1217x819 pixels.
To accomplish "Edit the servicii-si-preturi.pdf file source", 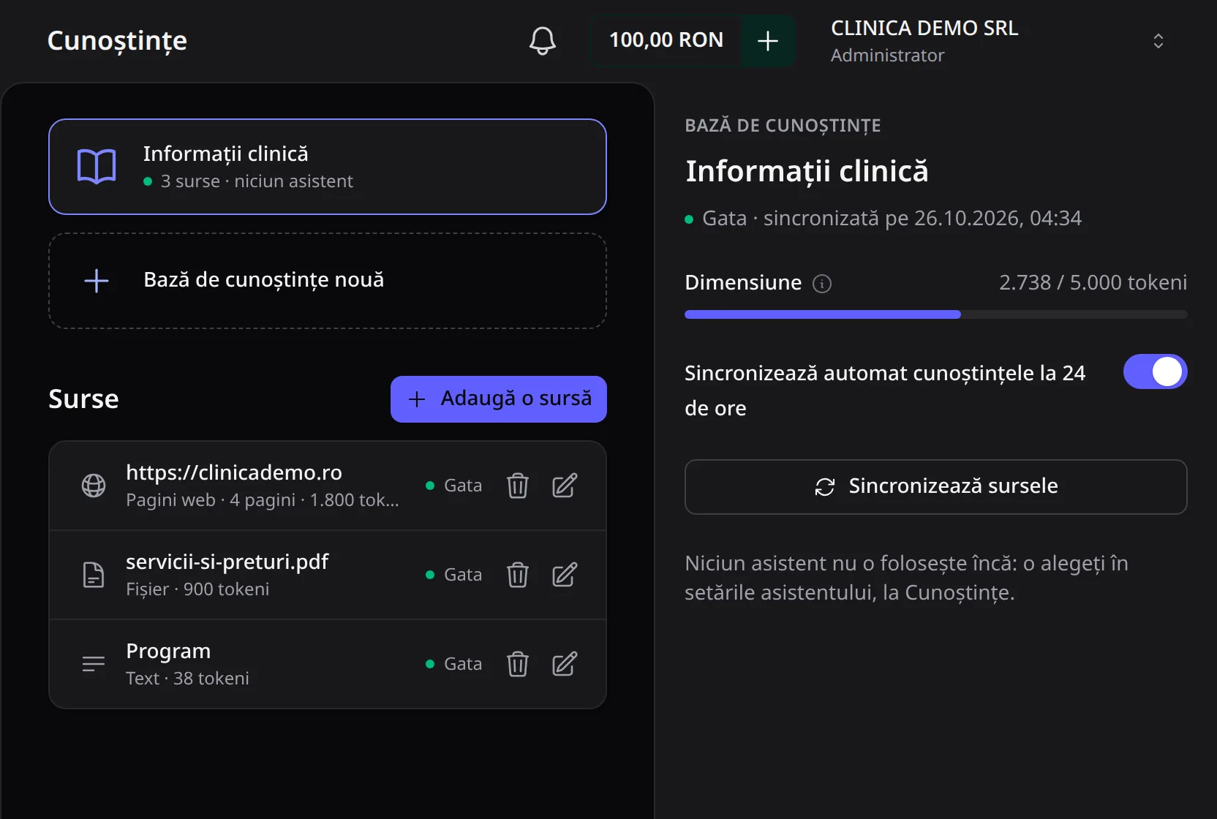I will (565, 575).
